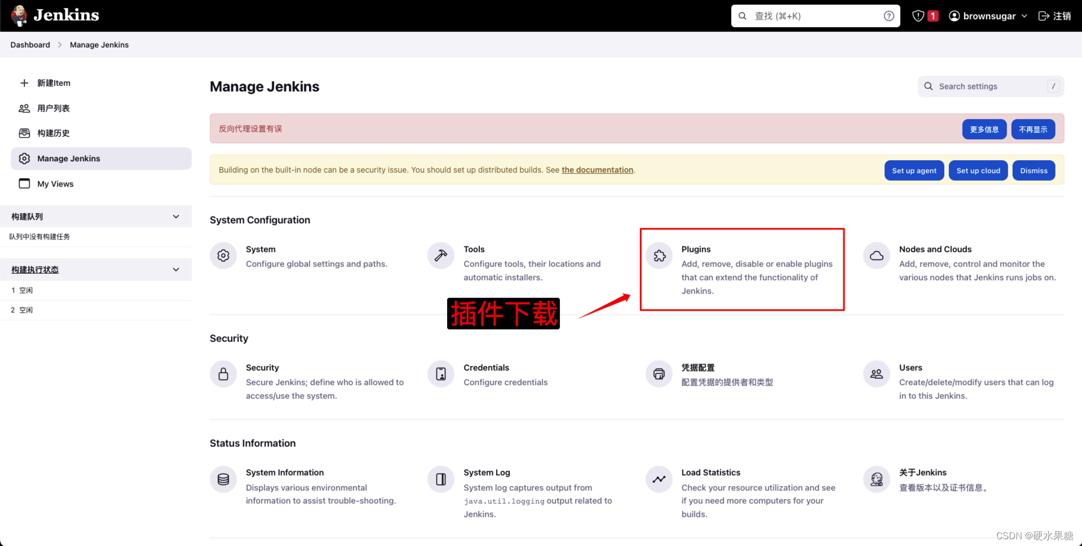Click the Manage Jenkins breadcrumb
The image size is (1082, 546).
click(x=99, y=45)
